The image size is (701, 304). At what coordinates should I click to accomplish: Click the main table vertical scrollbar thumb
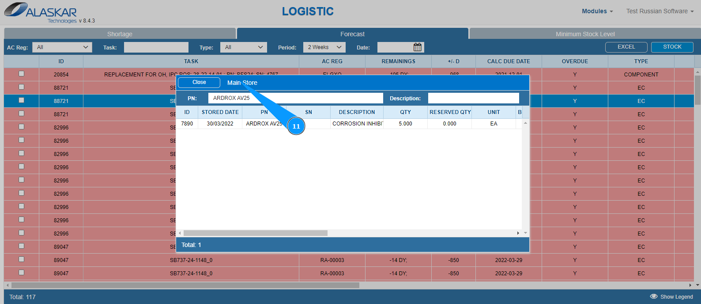coord(697,90)
